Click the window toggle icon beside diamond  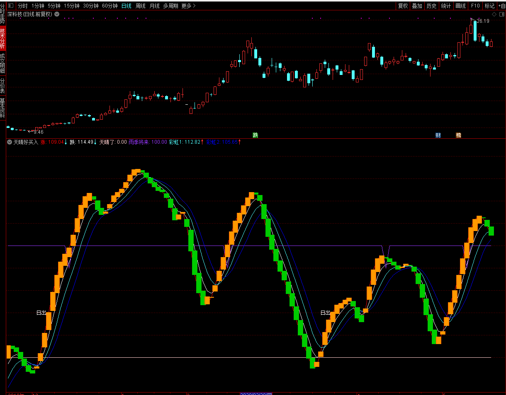pos(501,14)
